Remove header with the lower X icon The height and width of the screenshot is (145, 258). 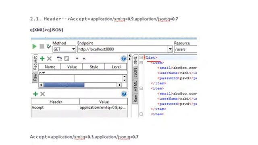43,94
